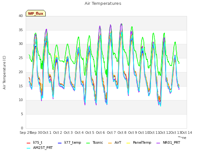Image resolution: width=206 pixels, height=154 pixels.
Task: Toggle the NR01_PRT legend label
Action: click(x=172, y=142)
